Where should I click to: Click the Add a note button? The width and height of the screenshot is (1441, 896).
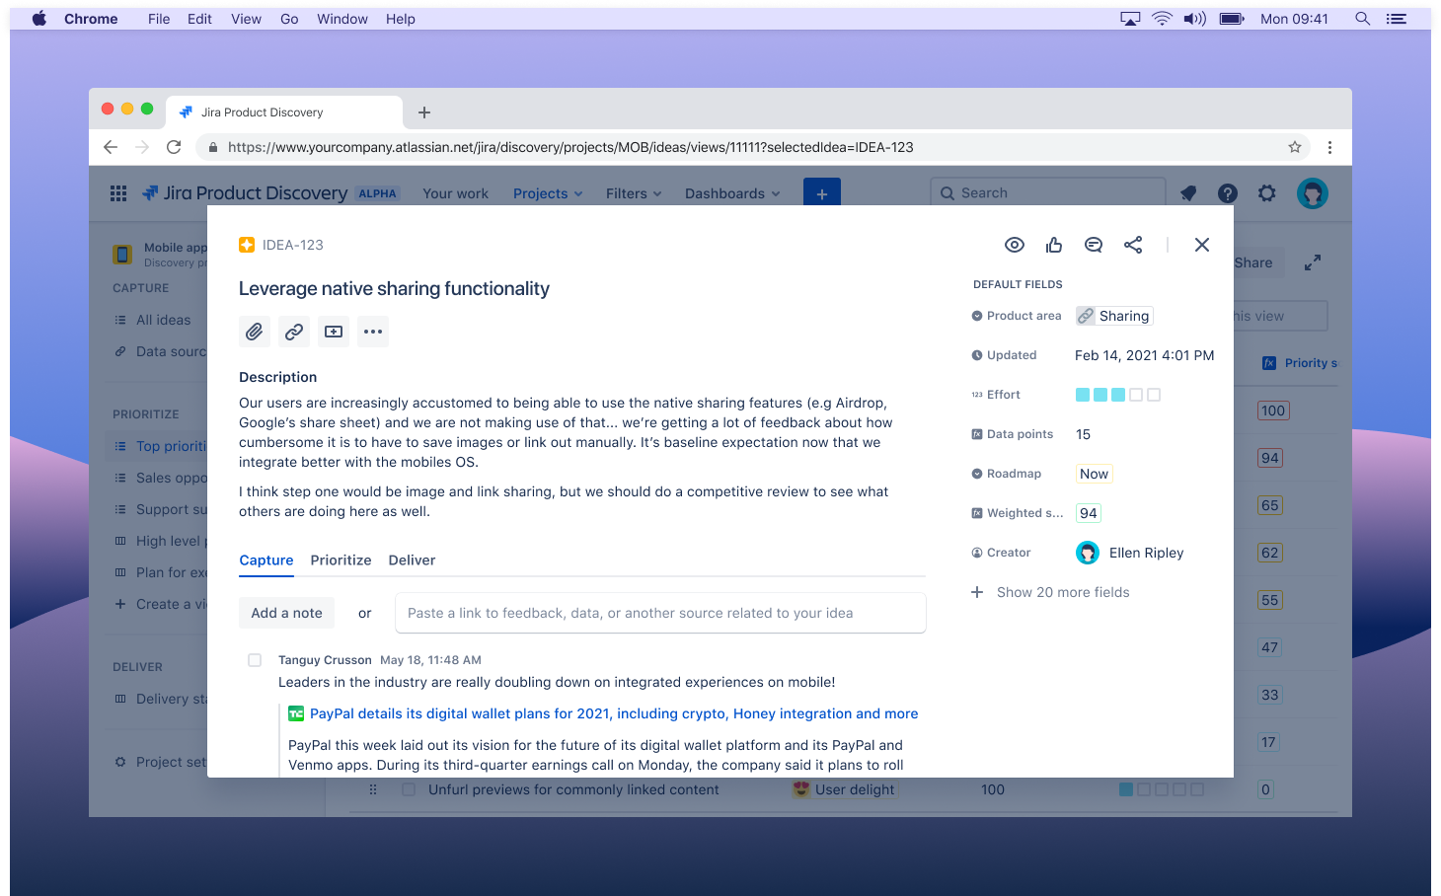point(287,613)
